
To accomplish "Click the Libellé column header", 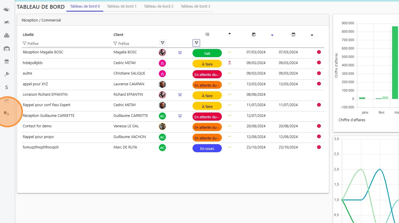I will [28, 35].
